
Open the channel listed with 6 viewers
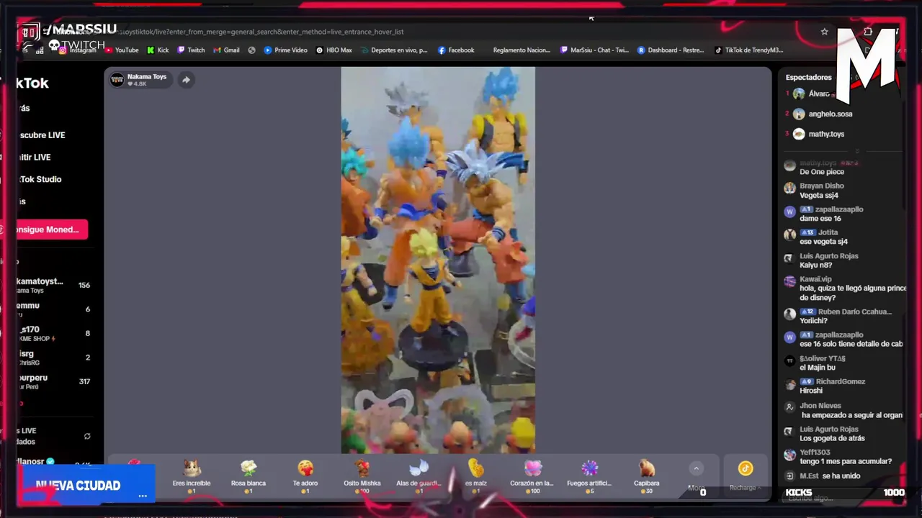[x=54, y=309]
